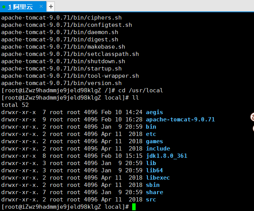Screen dimensions: 254x211
Task: Click the games directory name
Action: (154, 141)
